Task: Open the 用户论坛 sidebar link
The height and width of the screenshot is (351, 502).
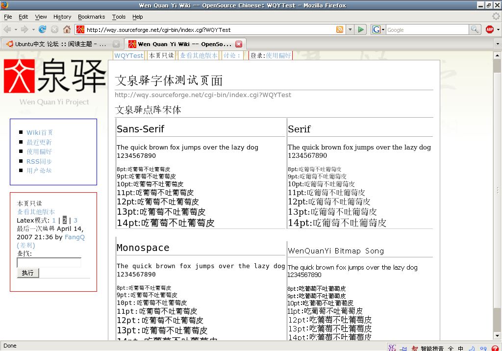Action: 39,171
